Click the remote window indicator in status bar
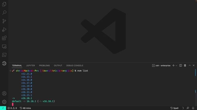197x110 pixels. (x=3, y=108)
